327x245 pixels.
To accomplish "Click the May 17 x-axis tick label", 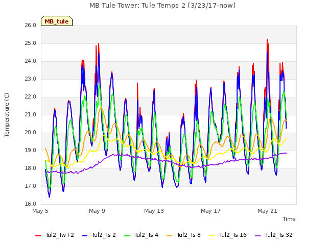I will tap(211, 211).
